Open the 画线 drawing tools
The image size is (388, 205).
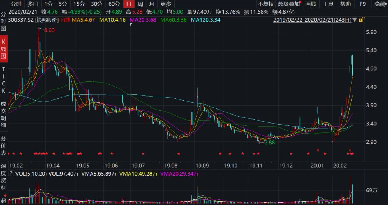[311, 4]
